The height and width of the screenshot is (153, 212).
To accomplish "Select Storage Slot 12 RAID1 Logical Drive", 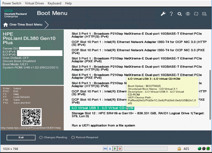I will (x=138, y=115).
